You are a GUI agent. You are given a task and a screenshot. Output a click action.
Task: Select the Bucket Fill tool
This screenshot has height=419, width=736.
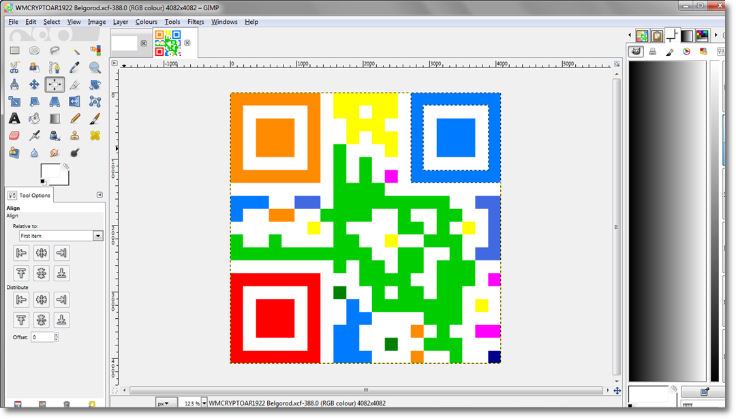[x=34, y=119]
